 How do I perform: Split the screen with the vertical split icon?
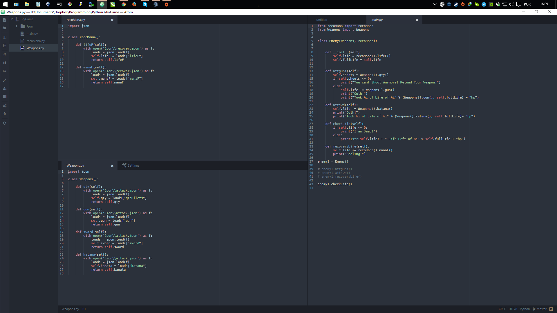5,37
